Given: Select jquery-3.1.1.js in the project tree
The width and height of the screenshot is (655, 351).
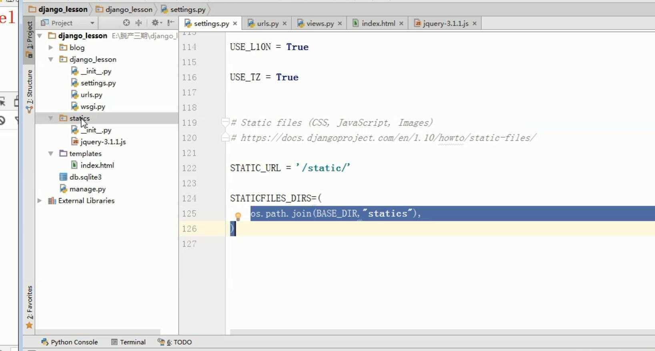Looking at the screenshot, I should (x=103, y=142).
